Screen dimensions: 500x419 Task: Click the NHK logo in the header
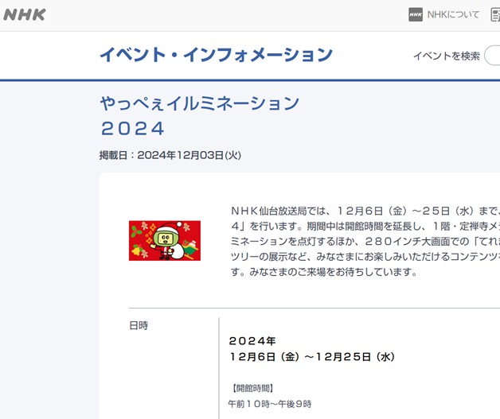[x=25, y=14]
